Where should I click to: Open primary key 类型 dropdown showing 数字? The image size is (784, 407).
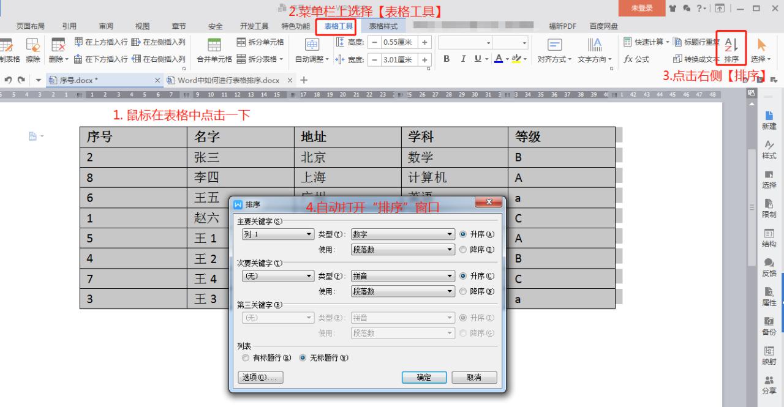coord(403,234)
